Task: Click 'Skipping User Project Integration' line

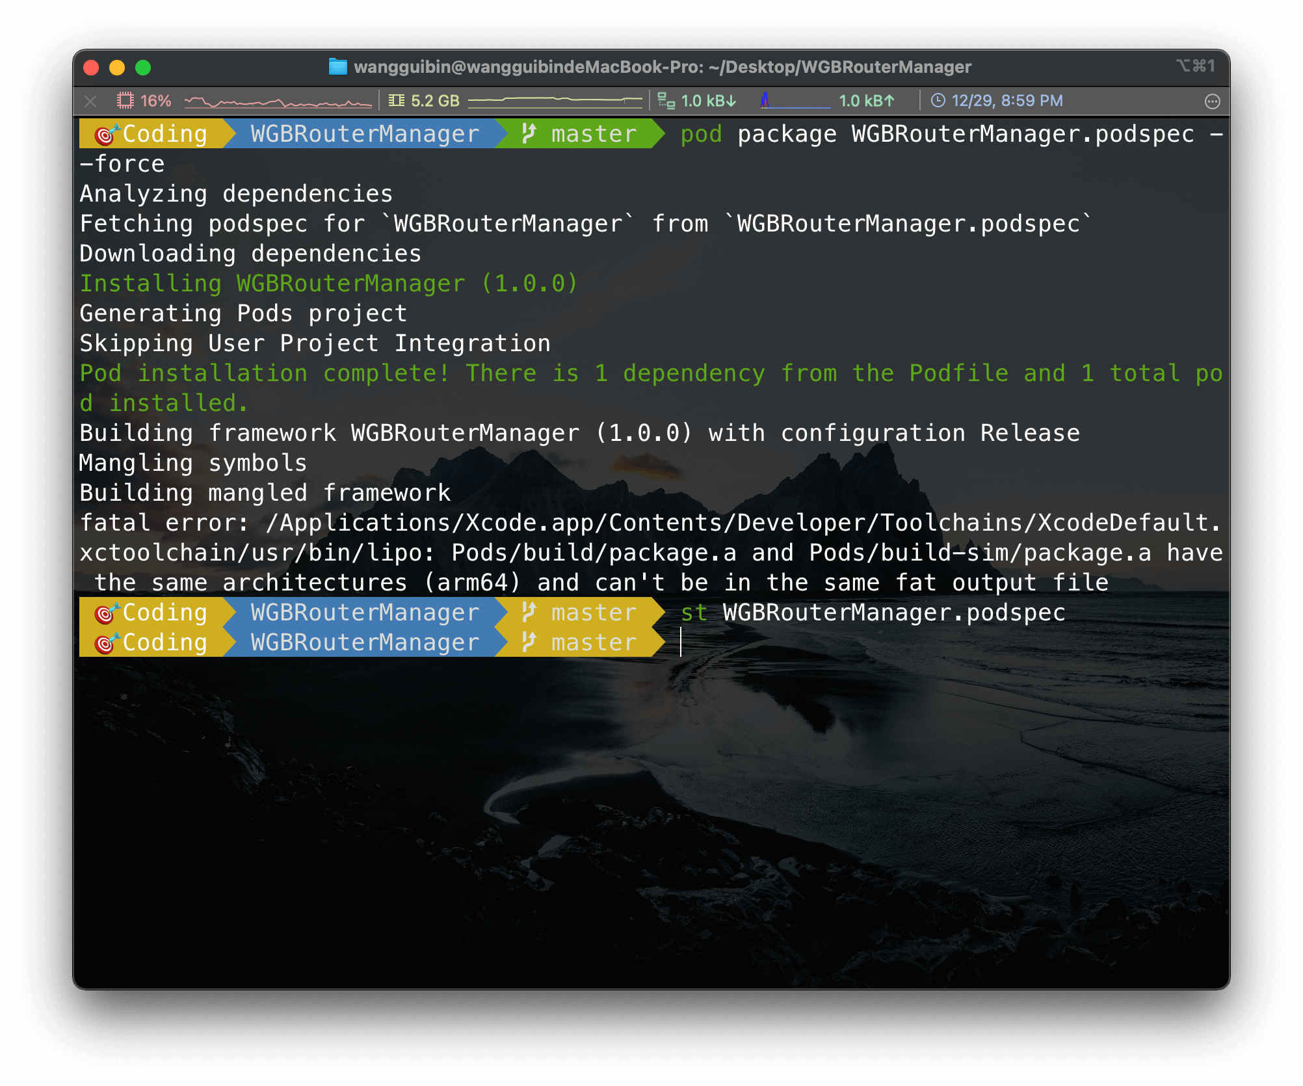Action: pyautogui.click(x=315, y=343)
